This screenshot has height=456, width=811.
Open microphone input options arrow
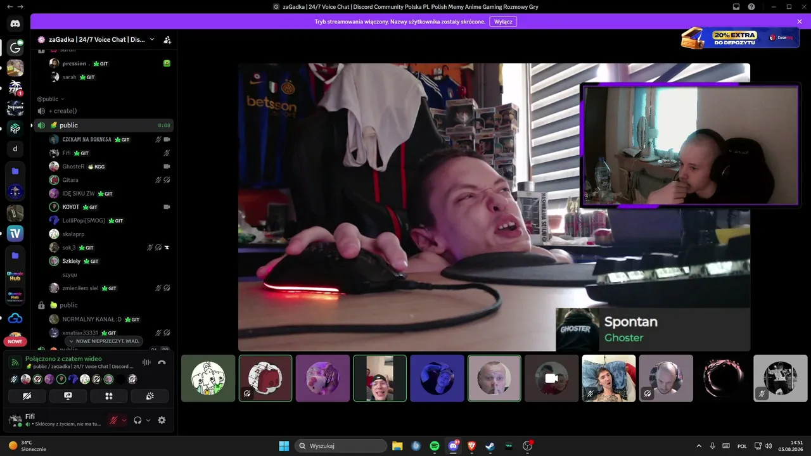coord(124,420)
